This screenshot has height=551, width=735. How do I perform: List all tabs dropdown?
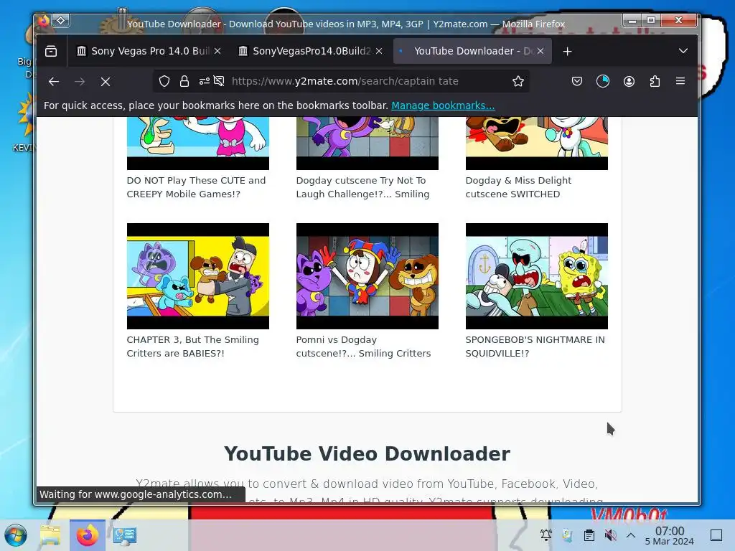683,51
